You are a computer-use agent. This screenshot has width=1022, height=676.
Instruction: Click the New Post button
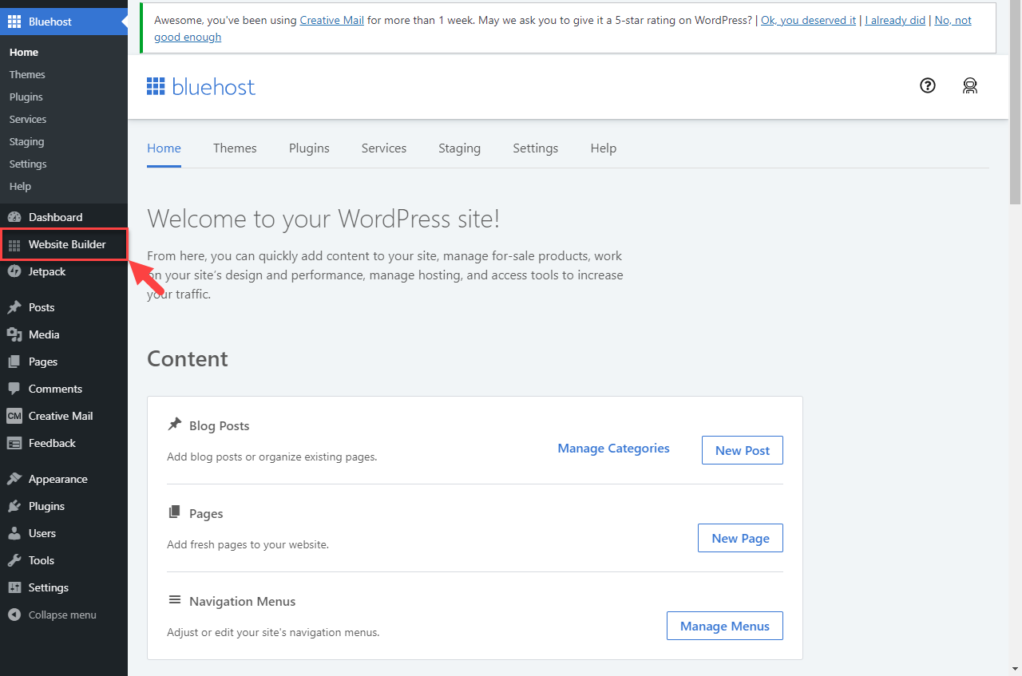[743, 450]
